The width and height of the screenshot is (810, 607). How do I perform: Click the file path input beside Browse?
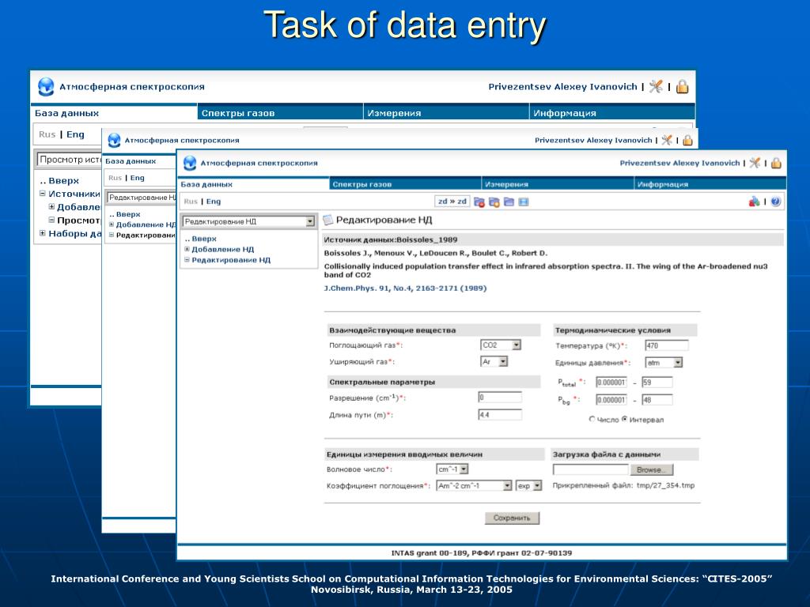(590, 469)
